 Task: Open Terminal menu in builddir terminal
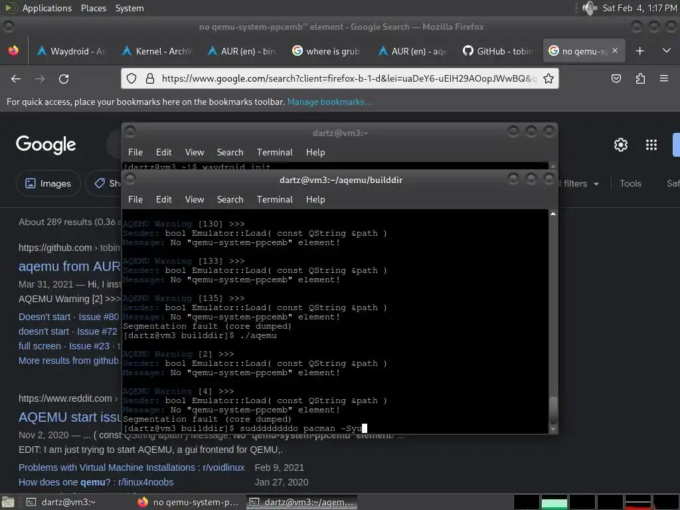pos(274,199)
